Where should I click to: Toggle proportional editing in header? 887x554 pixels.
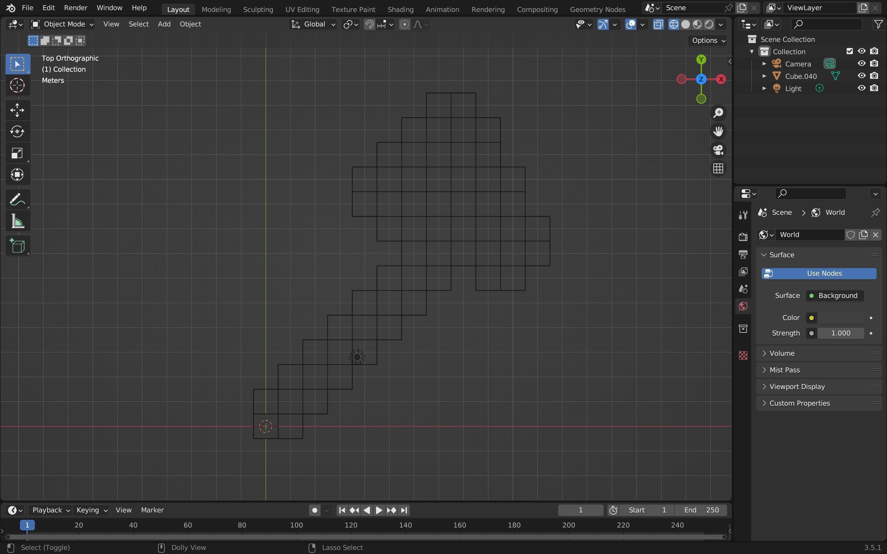click(x=405, y=24)
